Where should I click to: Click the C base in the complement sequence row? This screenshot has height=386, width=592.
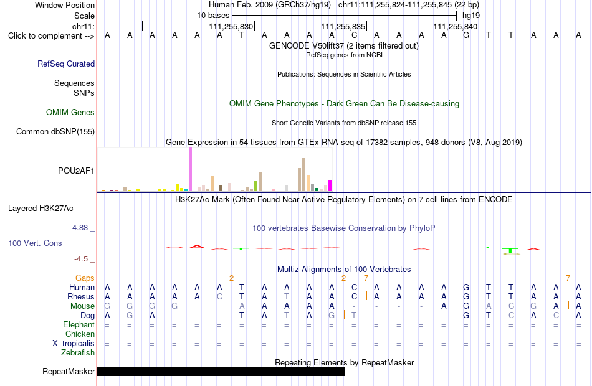tap(354, 35)
